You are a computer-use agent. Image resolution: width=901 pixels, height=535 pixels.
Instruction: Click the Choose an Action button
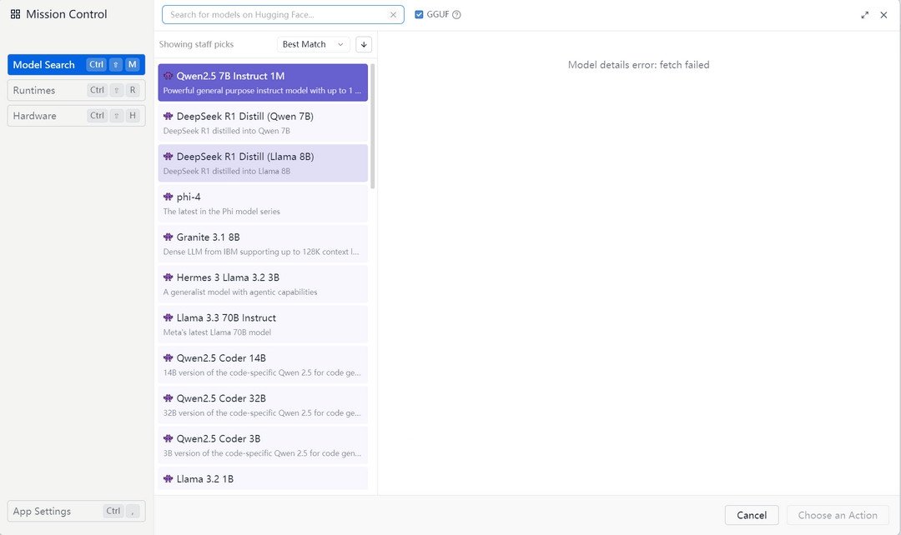(838, 515)
